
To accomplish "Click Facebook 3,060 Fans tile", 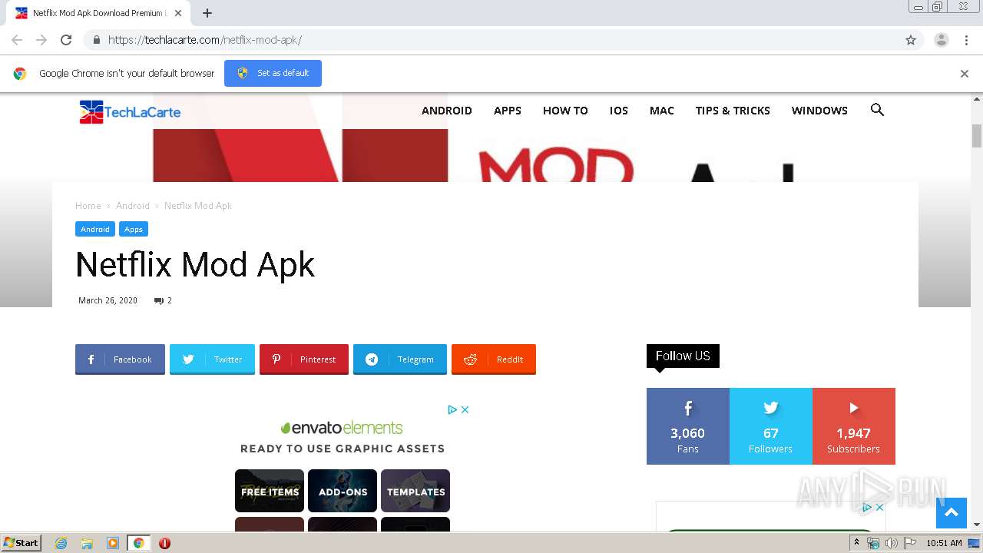I will (688, 426).
